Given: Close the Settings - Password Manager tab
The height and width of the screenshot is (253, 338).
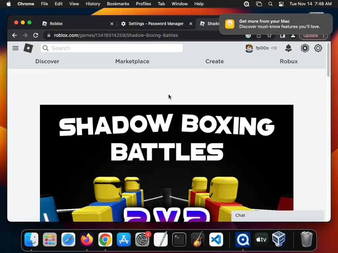Looking at the screenshot, I should [x=190, y=24].
